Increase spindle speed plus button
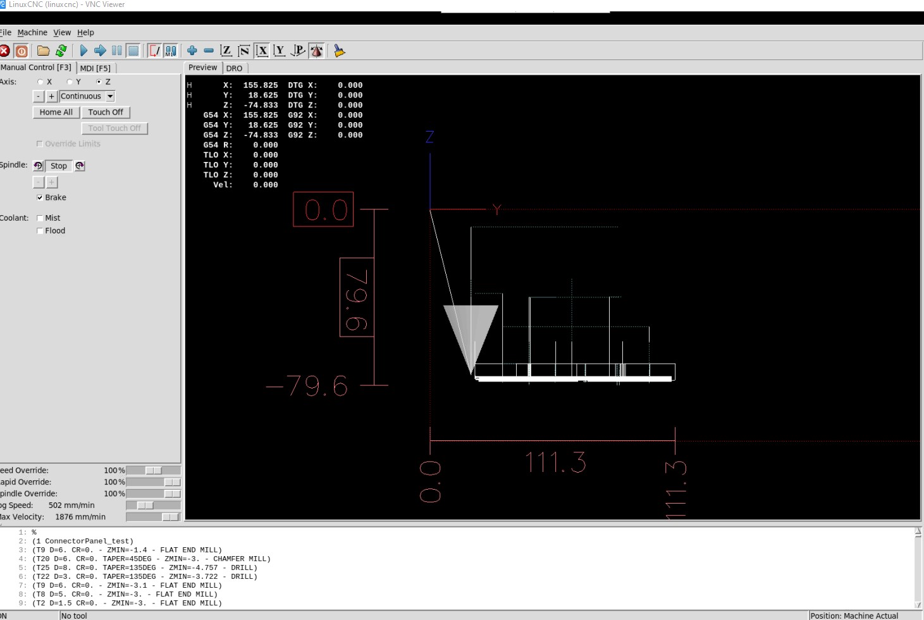The width and height of the screenshot is (924, 620). pyautogui.click(x=52, y=182)
